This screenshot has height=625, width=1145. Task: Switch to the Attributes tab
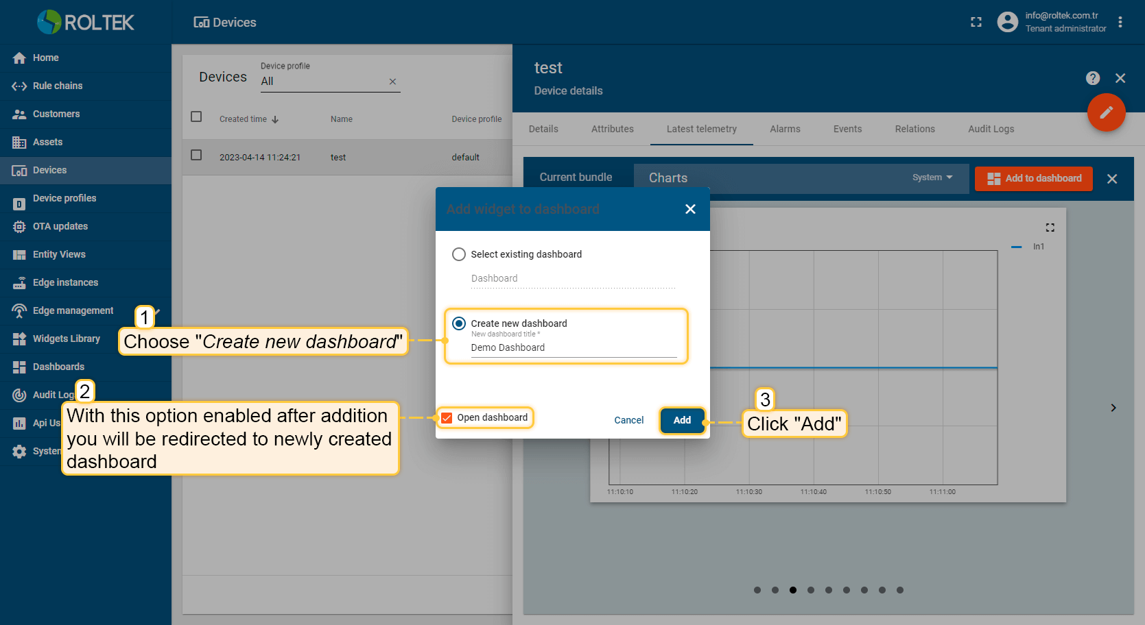pyautogui.click(x=612, y=129)
